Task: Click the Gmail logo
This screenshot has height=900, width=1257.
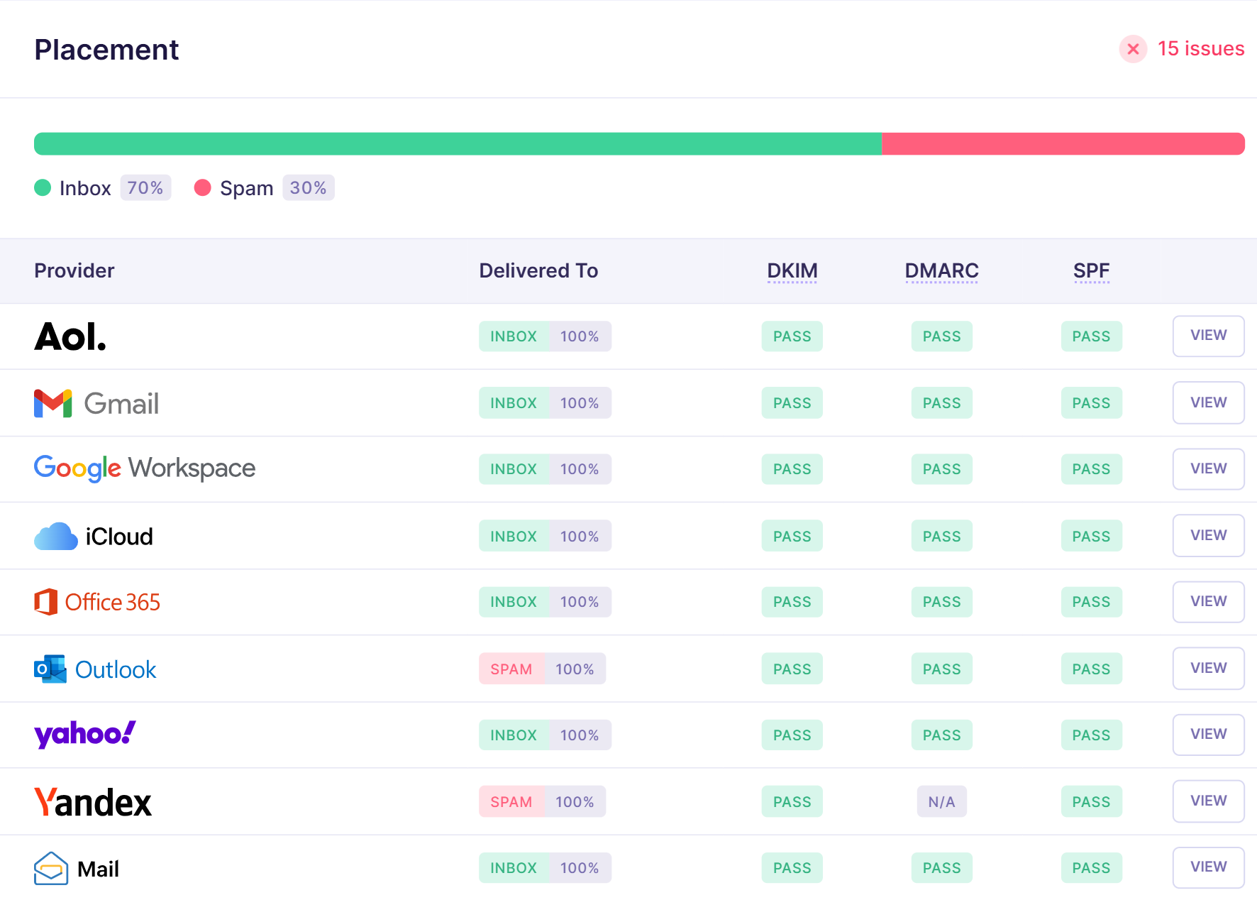Action: point(96,403)
